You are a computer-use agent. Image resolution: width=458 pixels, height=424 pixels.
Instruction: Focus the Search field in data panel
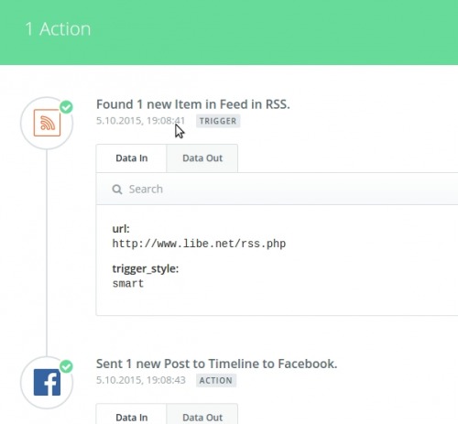tap(278, 189)
